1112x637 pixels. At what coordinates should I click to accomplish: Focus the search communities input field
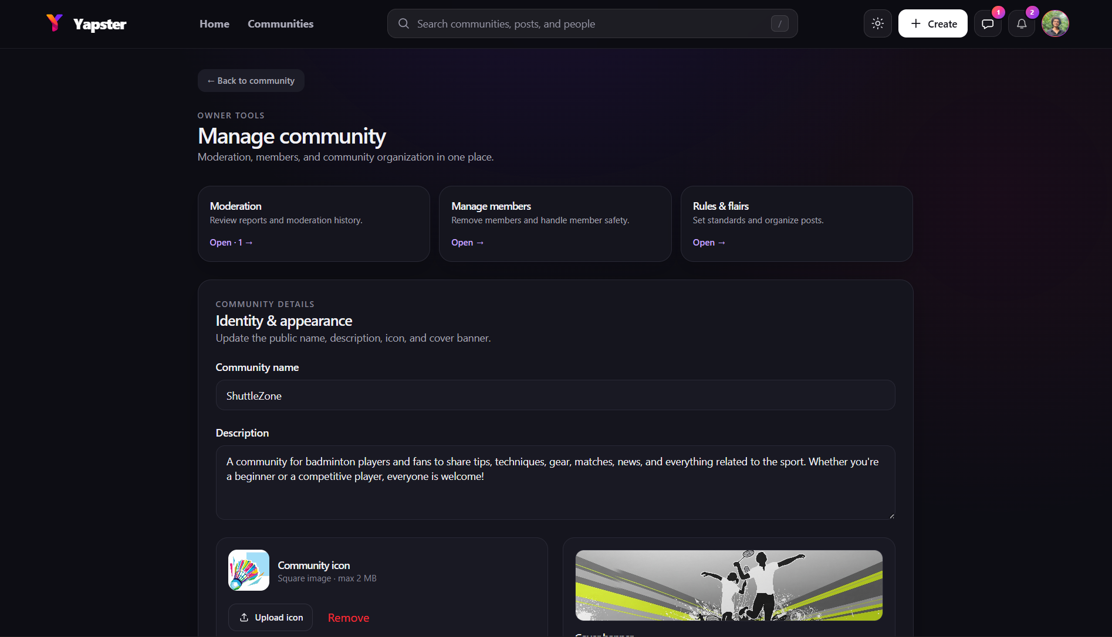(592, 23)
